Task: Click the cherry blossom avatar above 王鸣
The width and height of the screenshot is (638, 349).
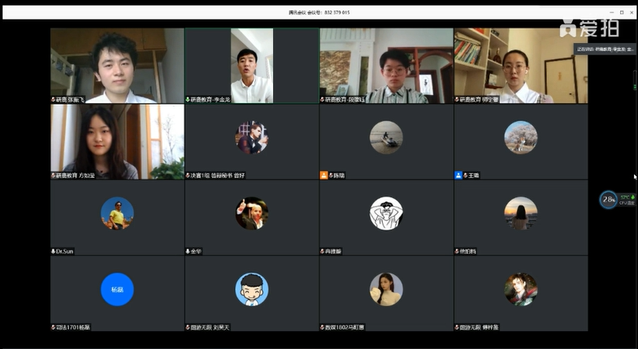Action: (520, 137)
